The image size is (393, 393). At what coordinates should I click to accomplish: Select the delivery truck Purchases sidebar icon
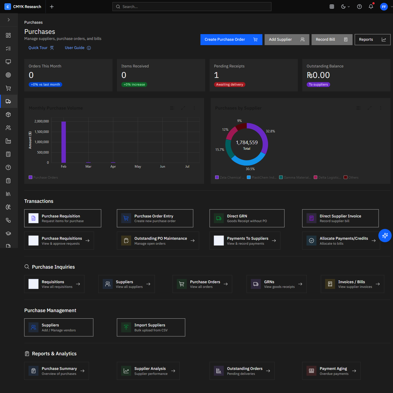(8, 101)
